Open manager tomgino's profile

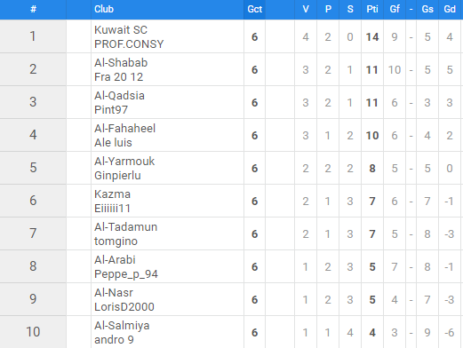click(x=116, y=241)
